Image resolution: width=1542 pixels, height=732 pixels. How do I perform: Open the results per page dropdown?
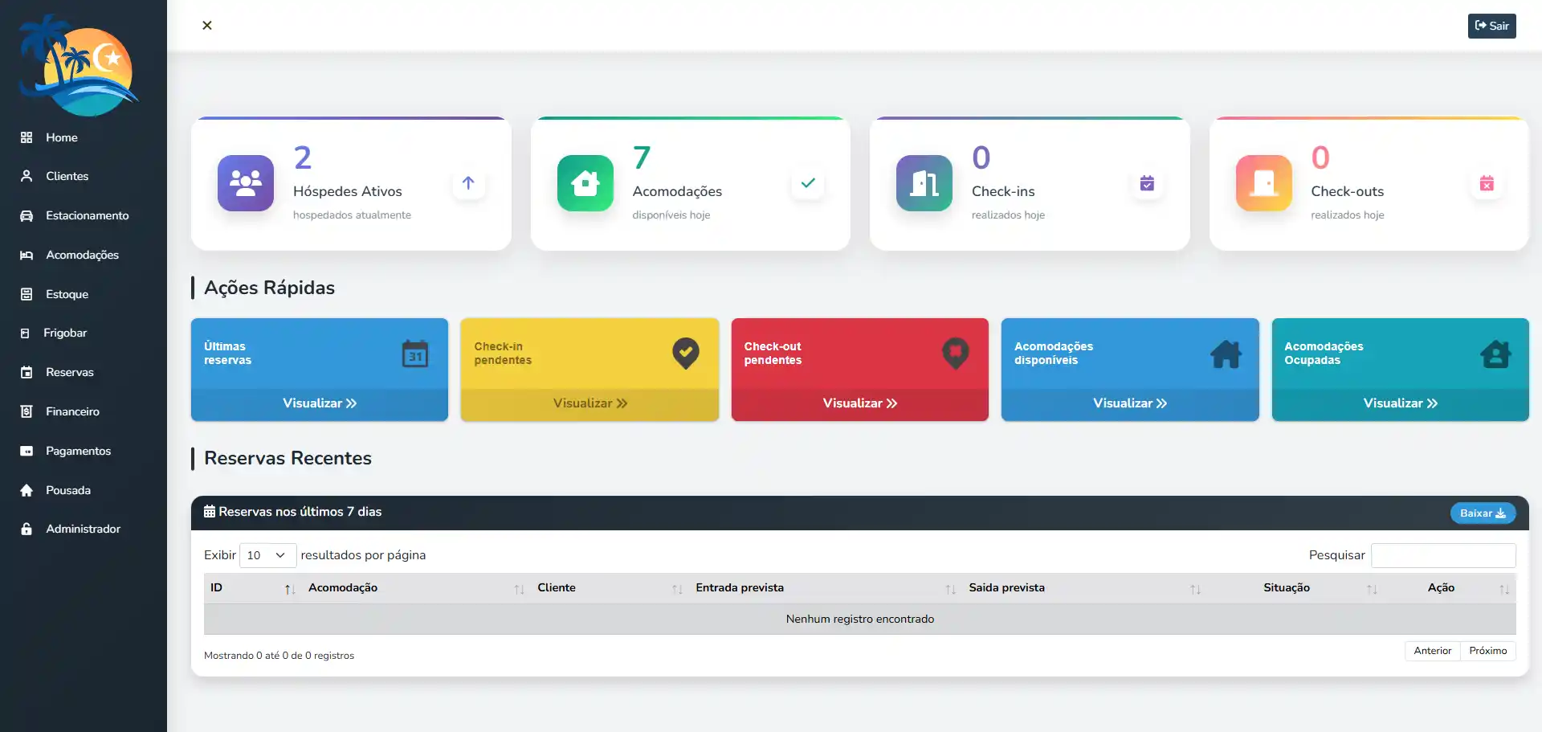267,555
